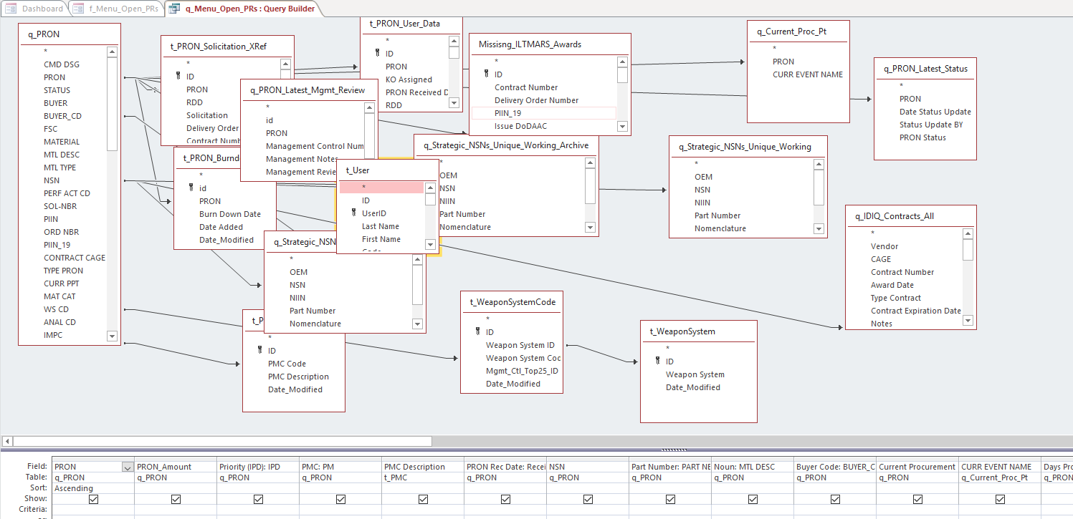Toggle Show checkbox for Priority (IPD) column

tap(258, 499)
